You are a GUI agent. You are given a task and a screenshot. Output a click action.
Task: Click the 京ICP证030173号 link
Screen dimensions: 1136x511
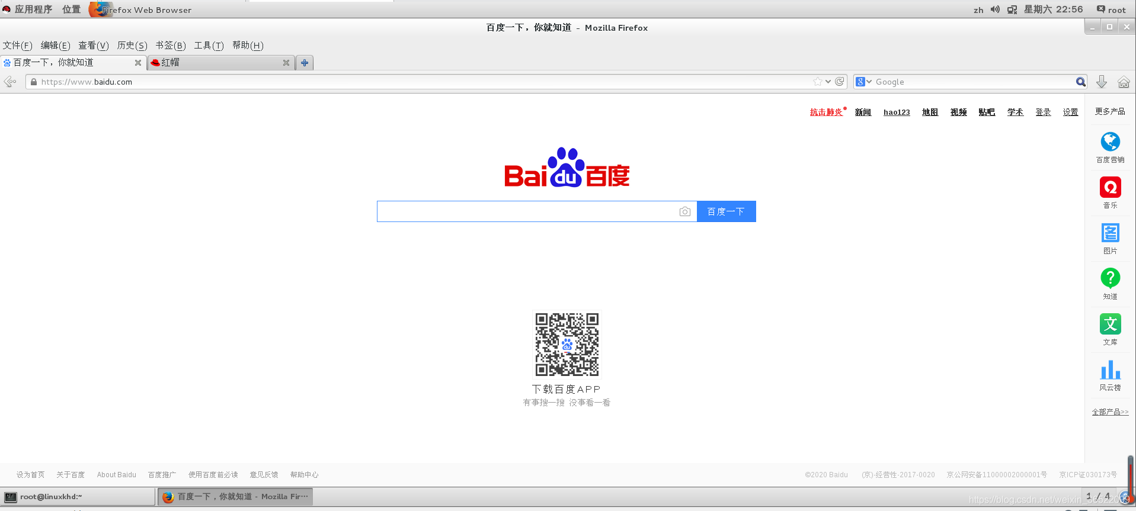(x=1088, y=475)
